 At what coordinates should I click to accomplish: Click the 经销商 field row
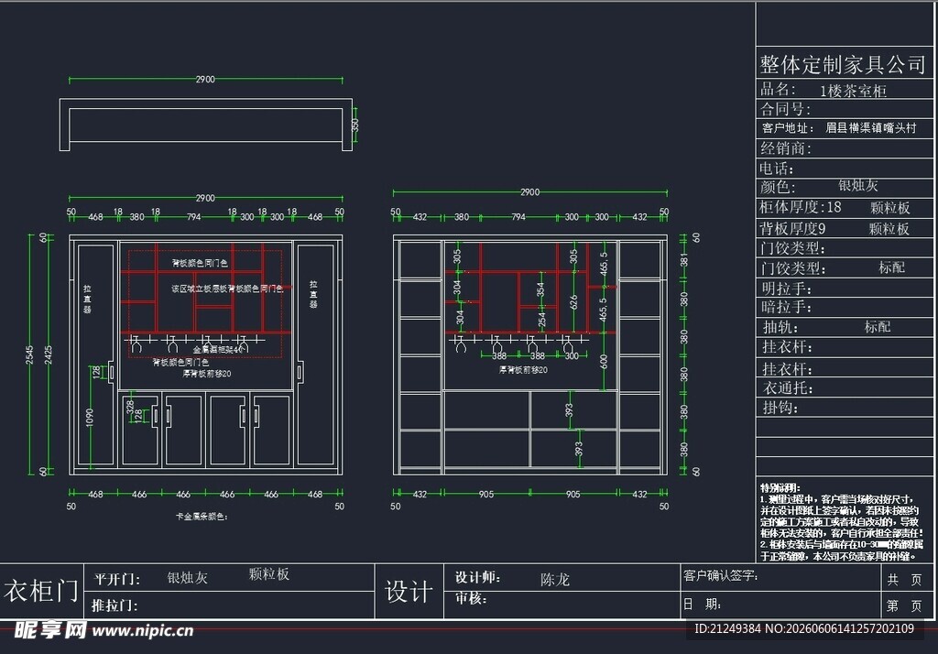pos(844,148)
